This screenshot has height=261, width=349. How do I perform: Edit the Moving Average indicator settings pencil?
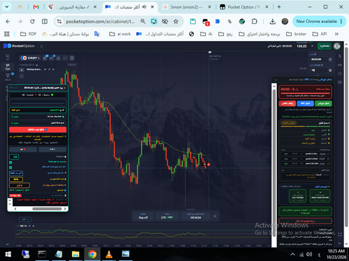pos(49,70)
